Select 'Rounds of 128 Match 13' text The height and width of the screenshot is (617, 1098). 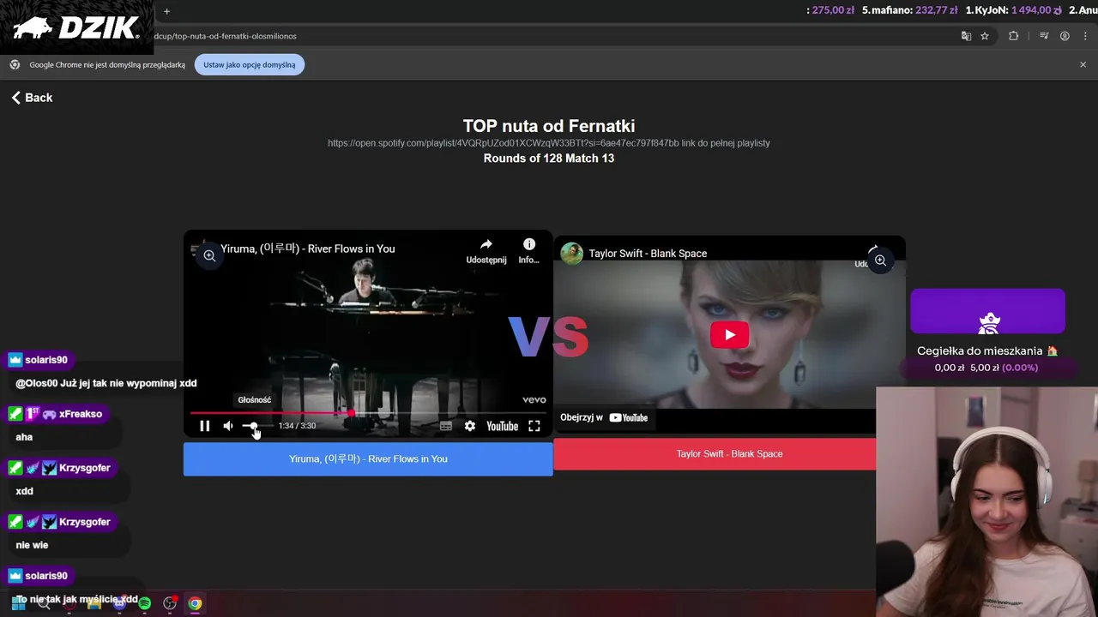[549, 159]
